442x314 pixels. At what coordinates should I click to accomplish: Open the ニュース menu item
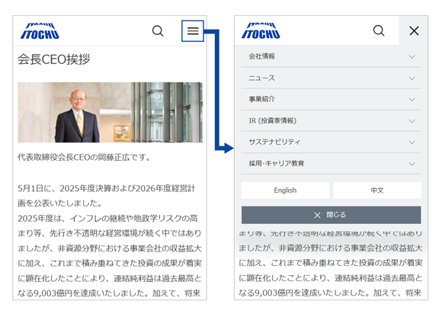pos(331,78)
